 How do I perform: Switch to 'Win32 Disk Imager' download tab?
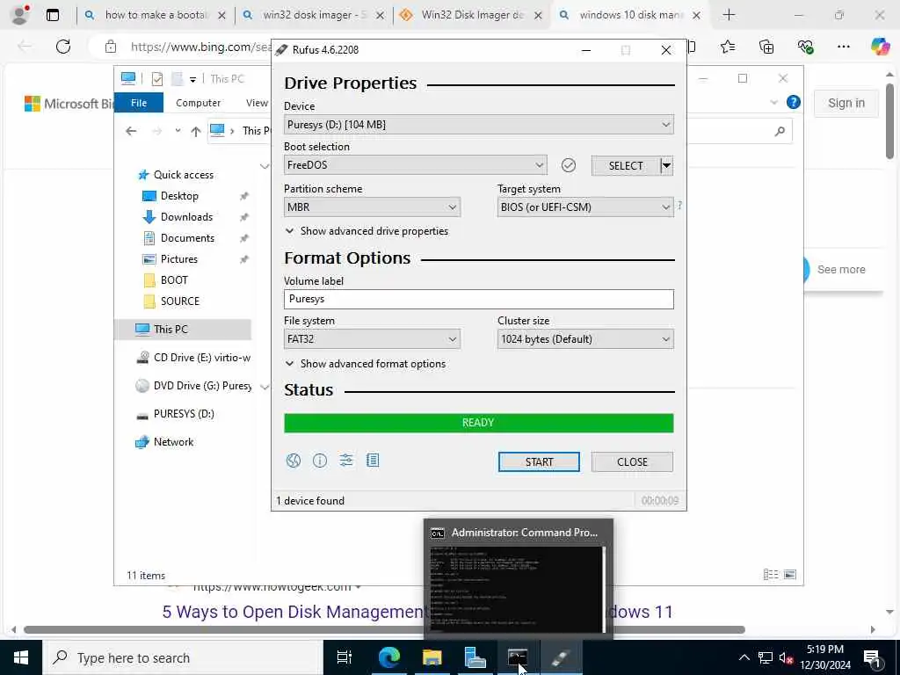pos(472,16)
